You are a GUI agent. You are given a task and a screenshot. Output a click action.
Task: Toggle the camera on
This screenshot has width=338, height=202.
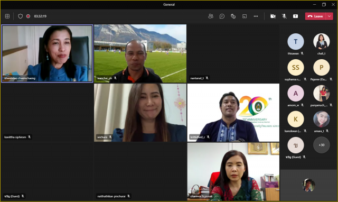(273, 16)
